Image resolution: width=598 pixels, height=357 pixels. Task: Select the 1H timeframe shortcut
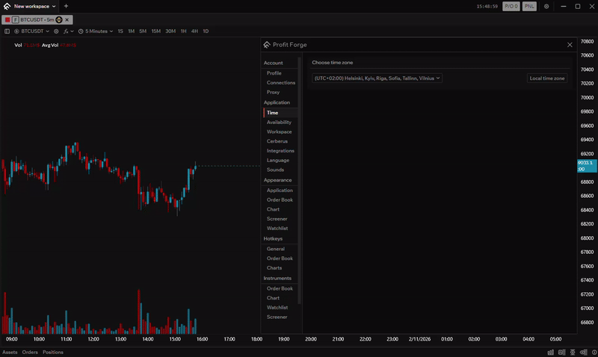tap(183, 31)
